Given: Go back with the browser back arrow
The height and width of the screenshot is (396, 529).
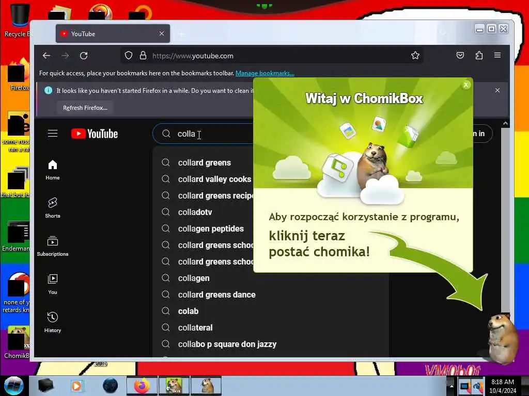Looking at the screenshot, I should pyautogui.click(x=46, y=56).
